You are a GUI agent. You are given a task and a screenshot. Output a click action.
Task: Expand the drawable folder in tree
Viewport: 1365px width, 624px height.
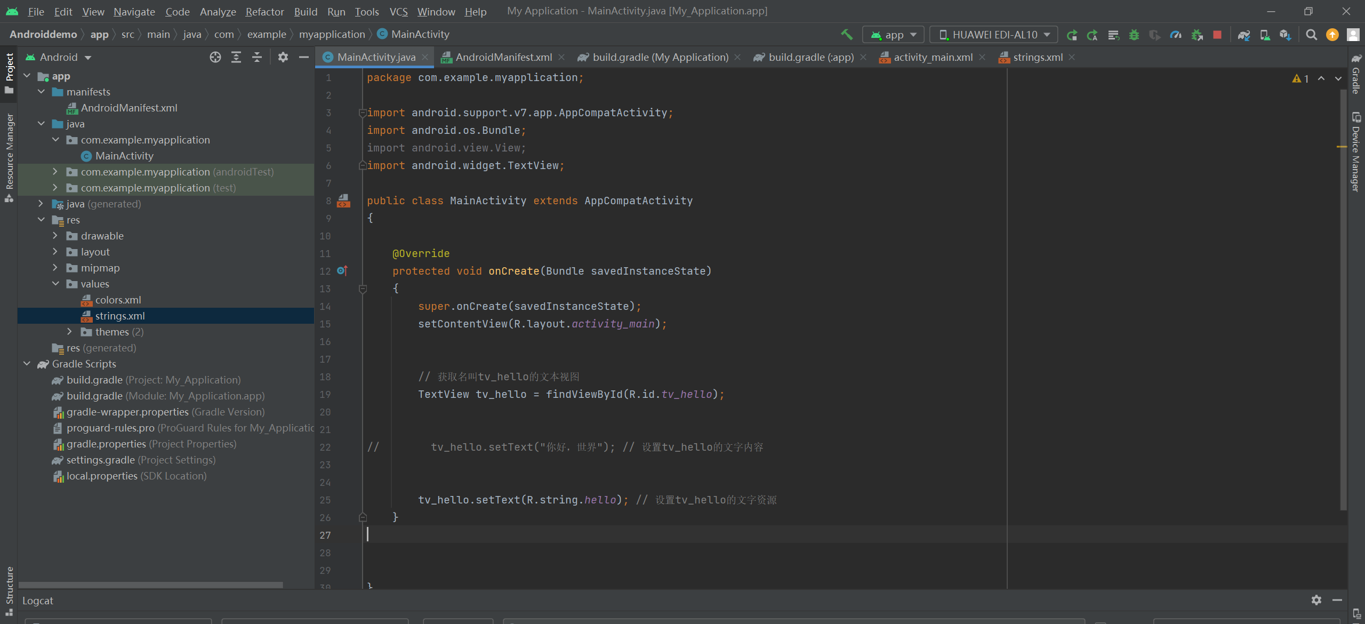(55, 236)
